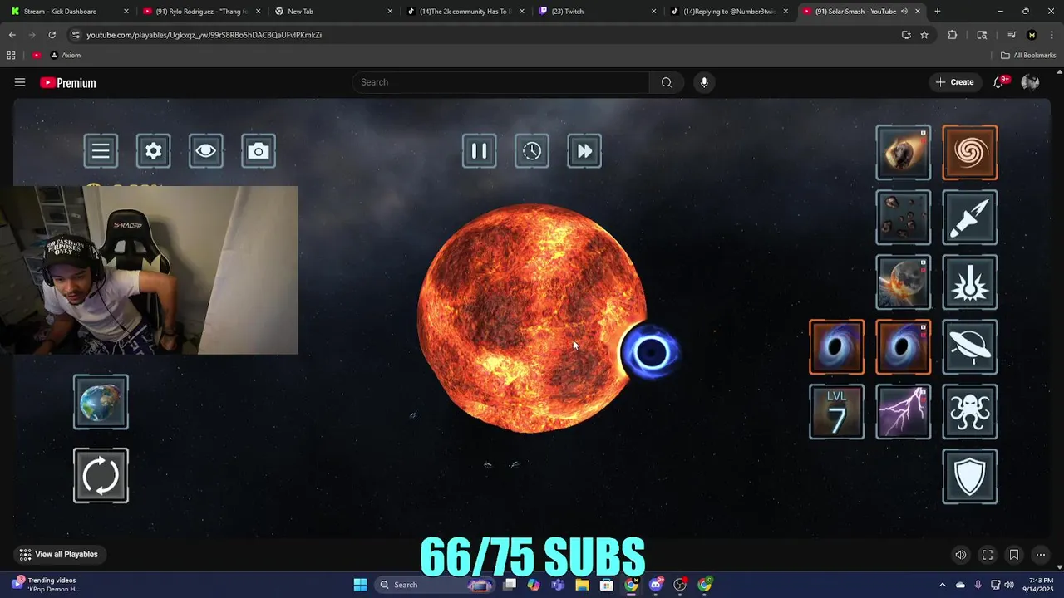The image size is (1064, 598).
Task: Open the YouTube guide hamburger menu
Action: (x=20, y=82)
